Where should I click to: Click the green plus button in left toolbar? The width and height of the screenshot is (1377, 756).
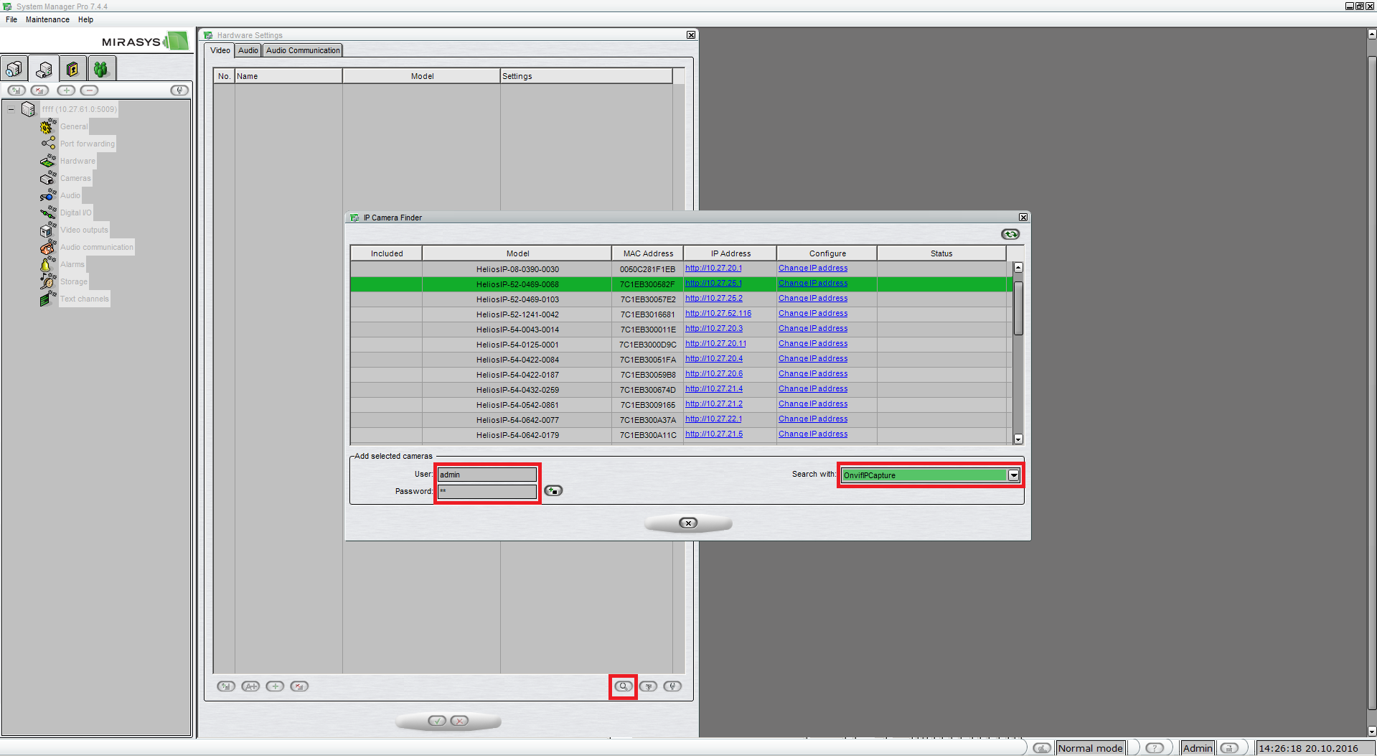pos(66,90)
